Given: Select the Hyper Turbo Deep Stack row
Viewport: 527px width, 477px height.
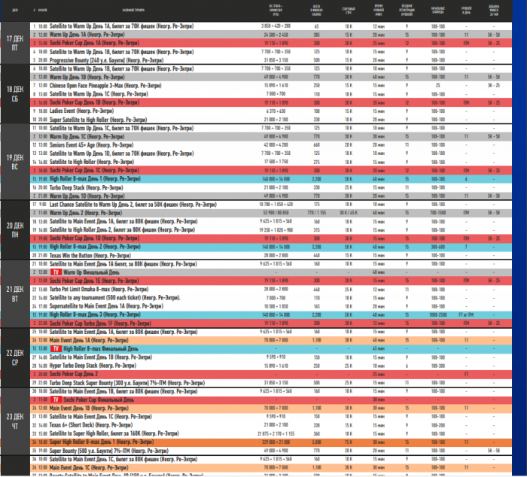Looking at the screenshot, I should [271, 366].
